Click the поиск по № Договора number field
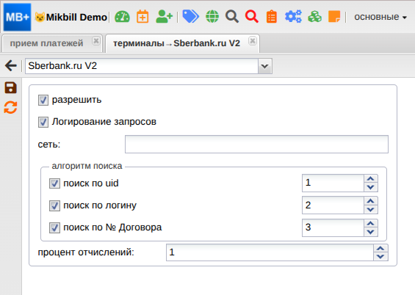The width and height of the screenshot is (415, 295). click(x=333, y=227)
